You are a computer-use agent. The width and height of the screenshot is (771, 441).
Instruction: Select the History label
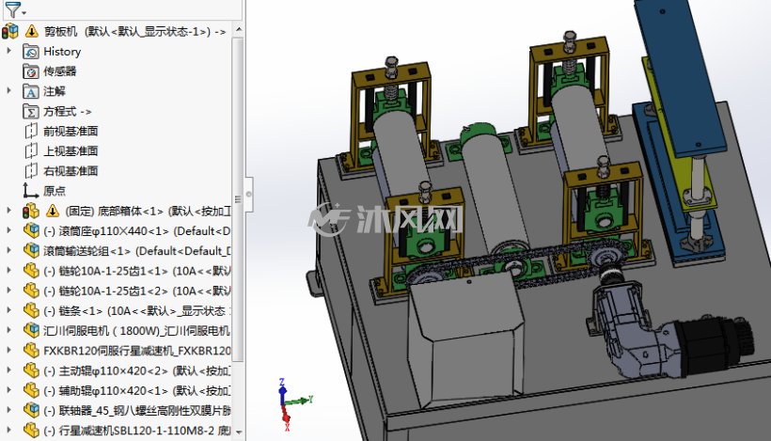(x=62, y=52)
